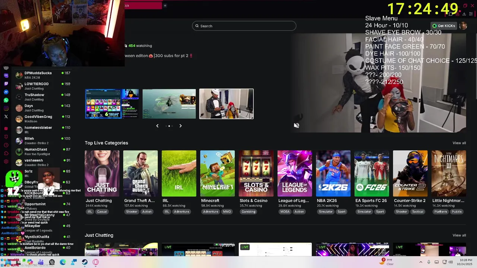Go to next featured stream carousel arrow
Image resolution: width=477 pixels, height=268 pixels.
tap(180, 126)
